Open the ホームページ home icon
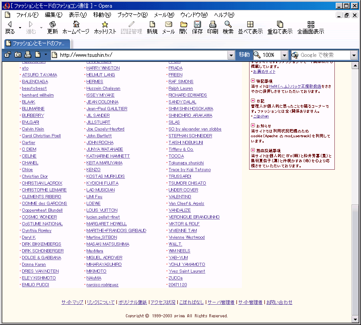The image size is (361, 325). [x=76, y=28]
